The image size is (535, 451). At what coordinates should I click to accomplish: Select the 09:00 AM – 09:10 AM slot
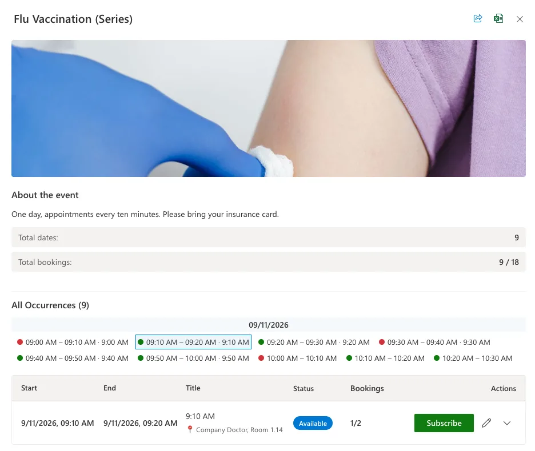coord(73,343)
